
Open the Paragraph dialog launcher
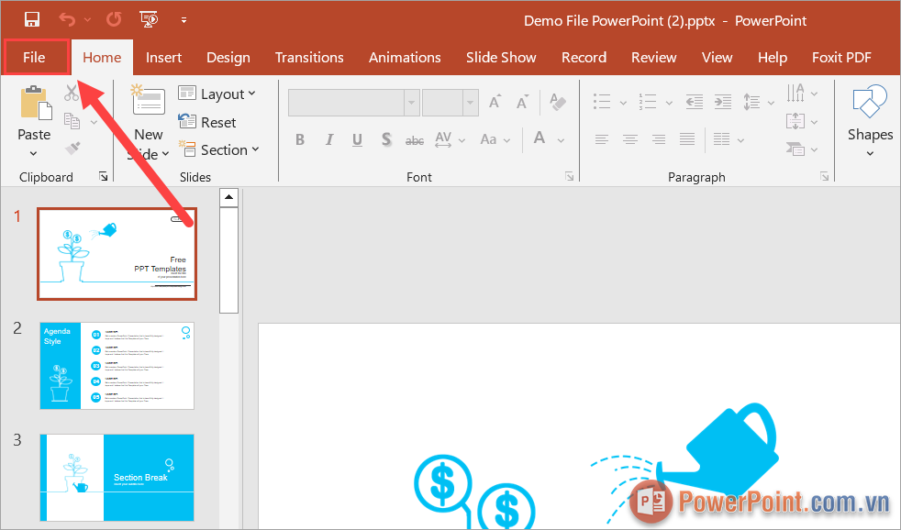(x=825, y=176)
